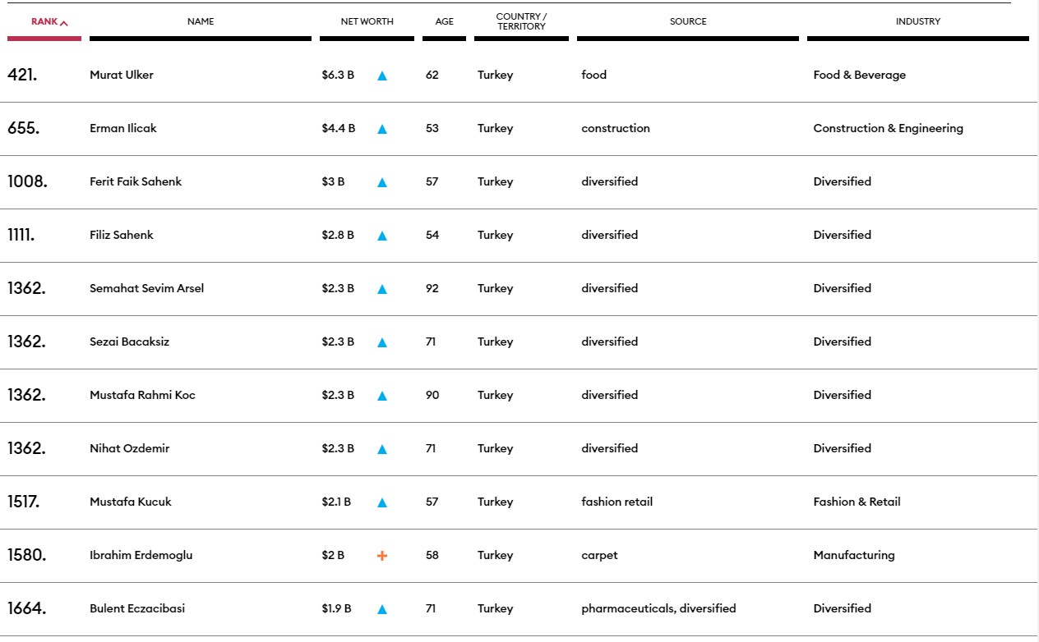Click blue triangle in Bulent Eczacibasi's row
The image size is (1039, 642).
tap(382, 609)
